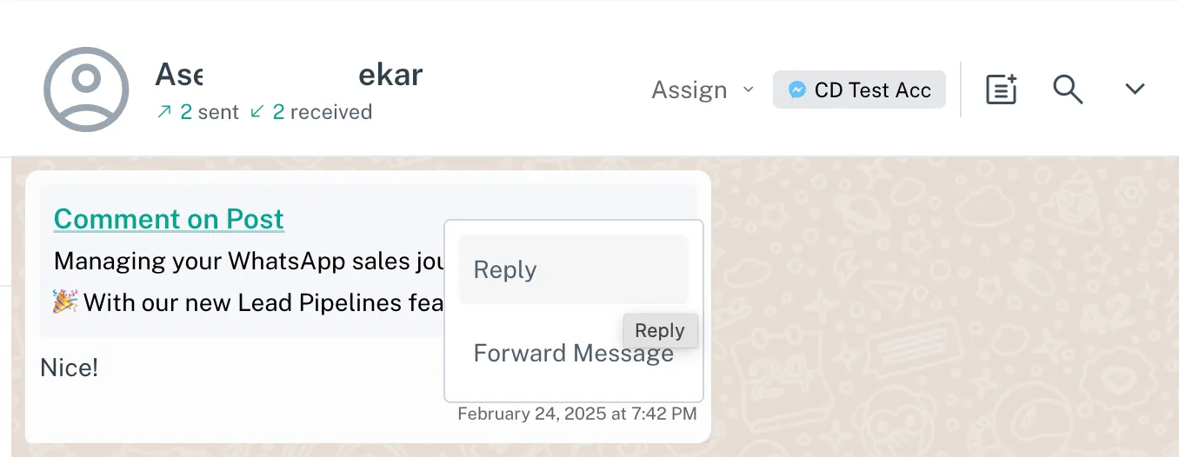Click the "2 received" message count
The image size is (1179, 457).
tap(323, 111)
